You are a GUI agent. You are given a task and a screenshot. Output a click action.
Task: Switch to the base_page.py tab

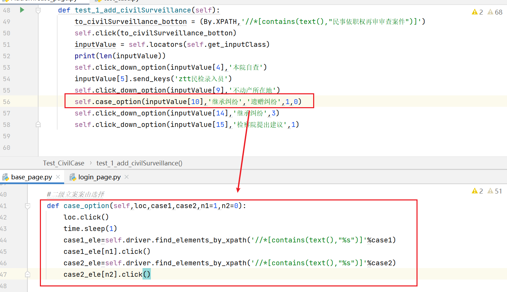[32, 177]
